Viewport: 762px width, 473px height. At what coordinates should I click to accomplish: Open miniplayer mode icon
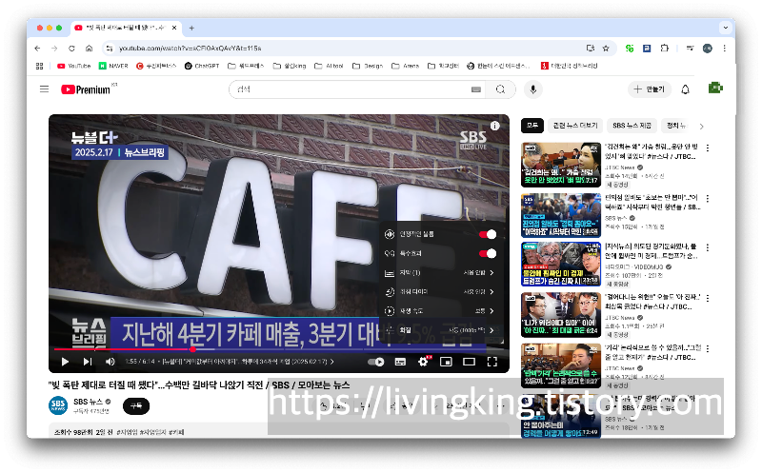446,362
